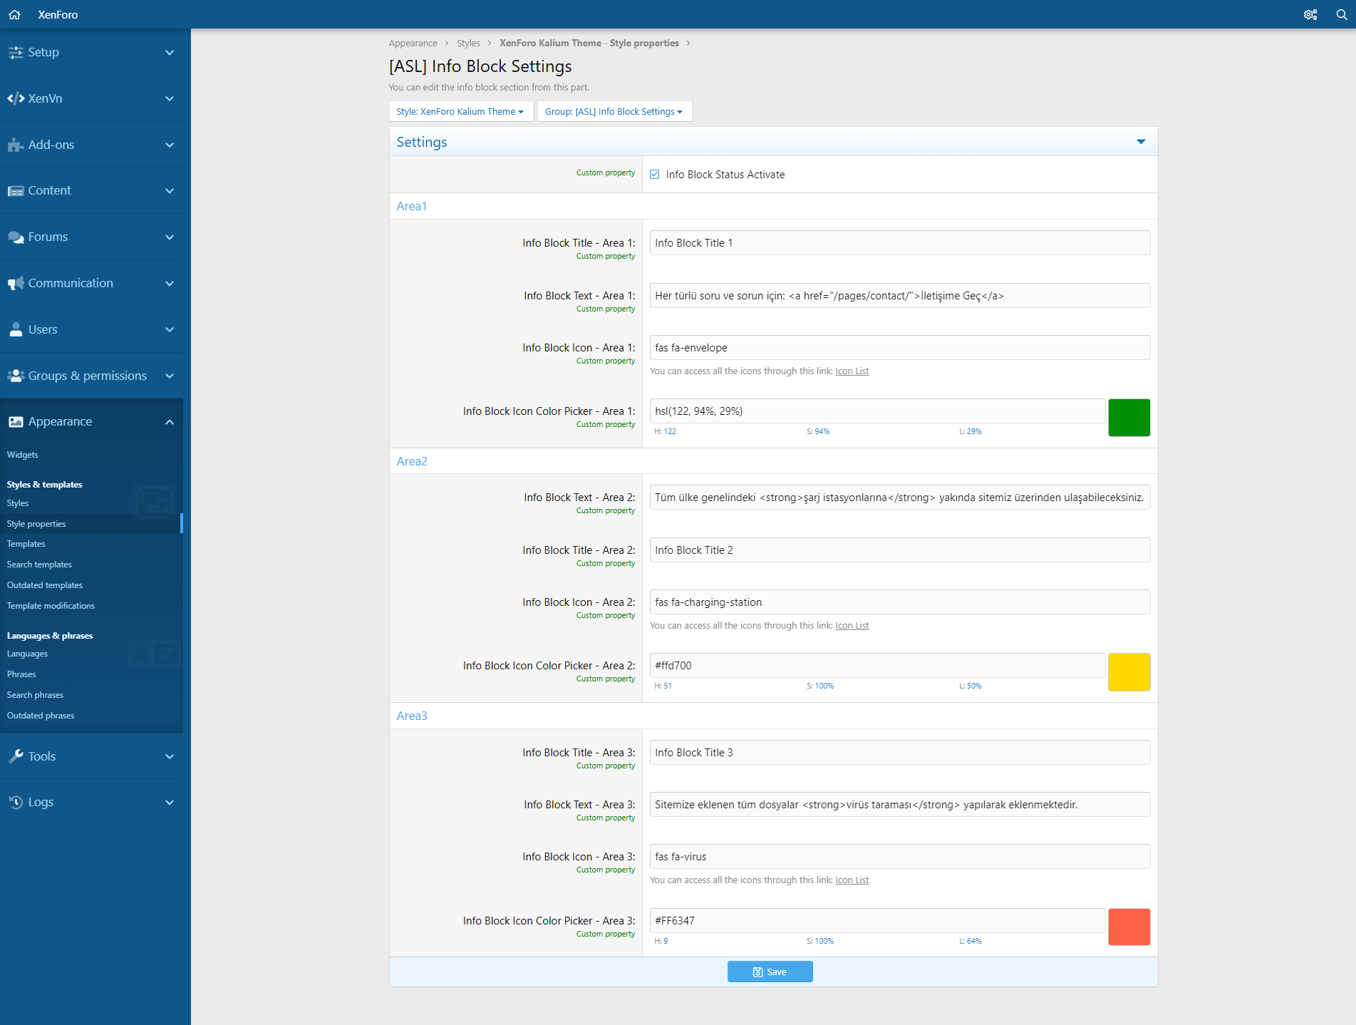1356x1025 pixels.
Task: Open the search icon in top bar
Action: coord(1341,14)
